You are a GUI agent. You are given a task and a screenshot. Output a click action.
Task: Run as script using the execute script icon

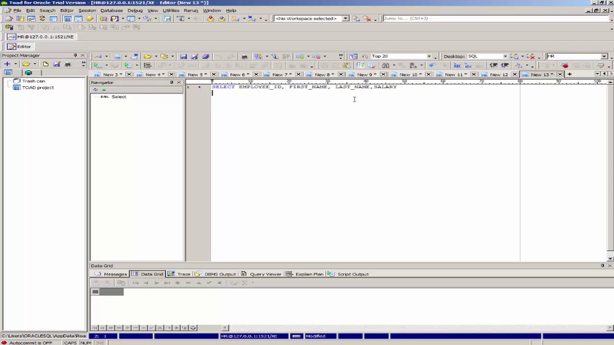pos(128,65)
